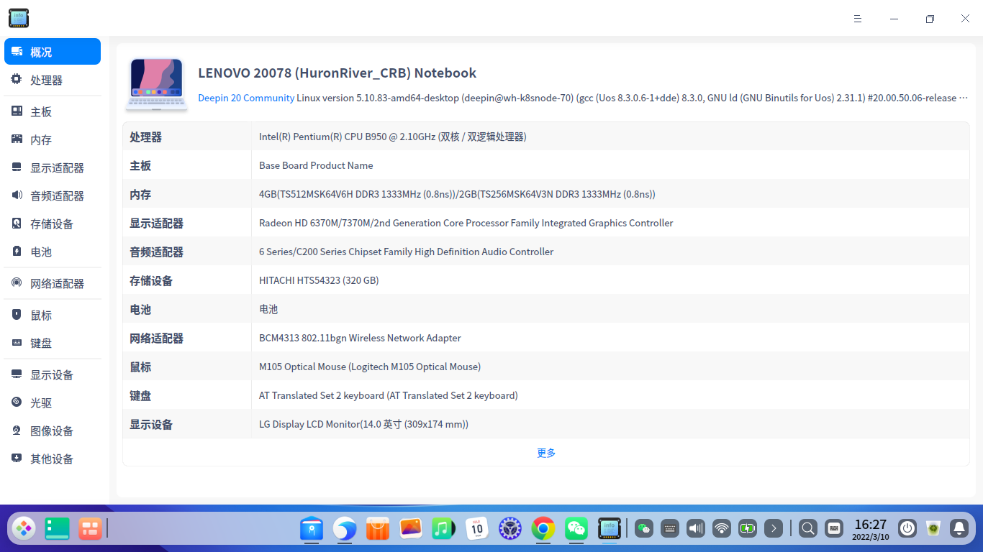Click the Radeon HD 6370M/7370M row
This screenshot has height=552, width=983.
[546, 223]
